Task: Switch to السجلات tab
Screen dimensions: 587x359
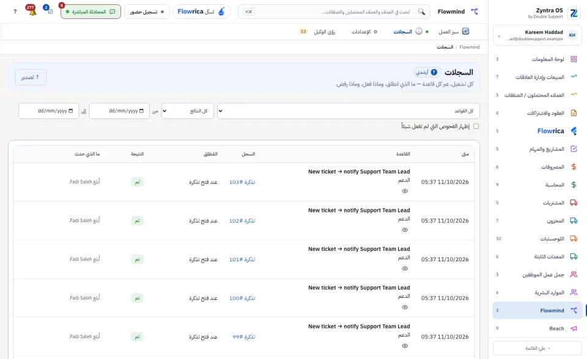Action: 408,32
